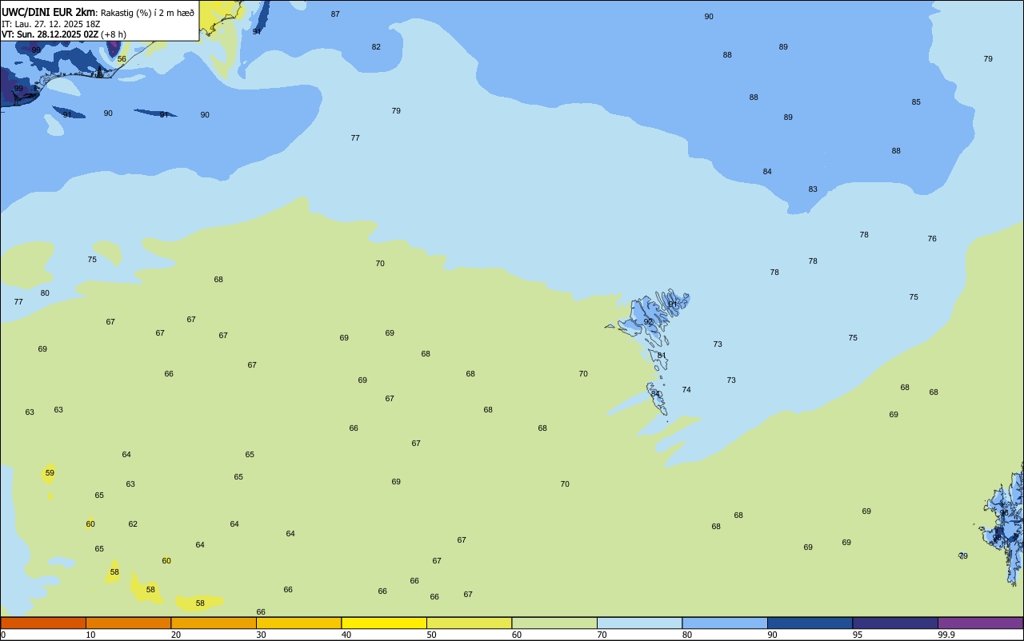Viewport: 1024px width, 641px height.
Task: Click the dark orange 0–10 legend segment
Action: pos(43,623)
